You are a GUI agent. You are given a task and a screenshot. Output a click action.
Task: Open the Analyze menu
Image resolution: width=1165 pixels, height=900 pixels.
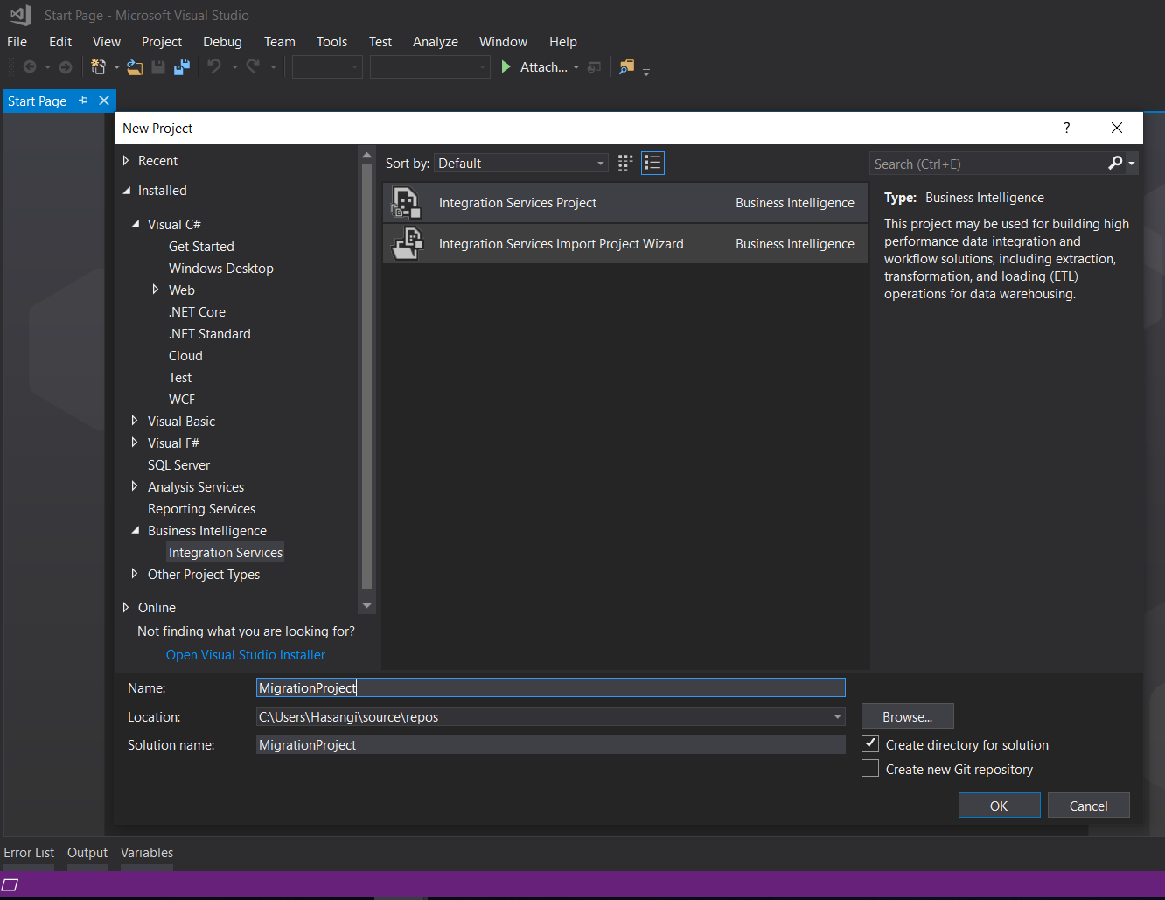[436, 42]
